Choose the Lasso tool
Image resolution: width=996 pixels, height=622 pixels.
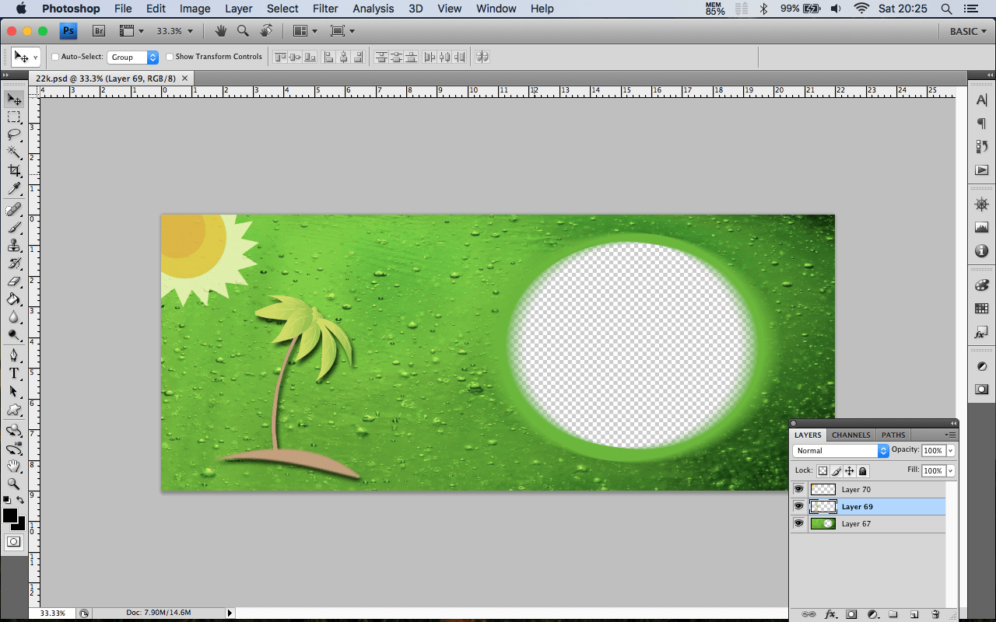[x=14, y=135]
